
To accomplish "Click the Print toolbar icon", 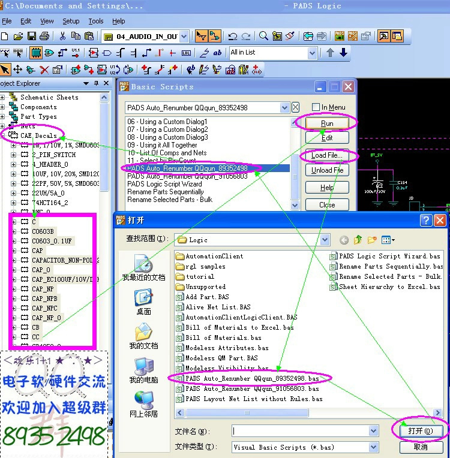I will [x=44, y=36].
